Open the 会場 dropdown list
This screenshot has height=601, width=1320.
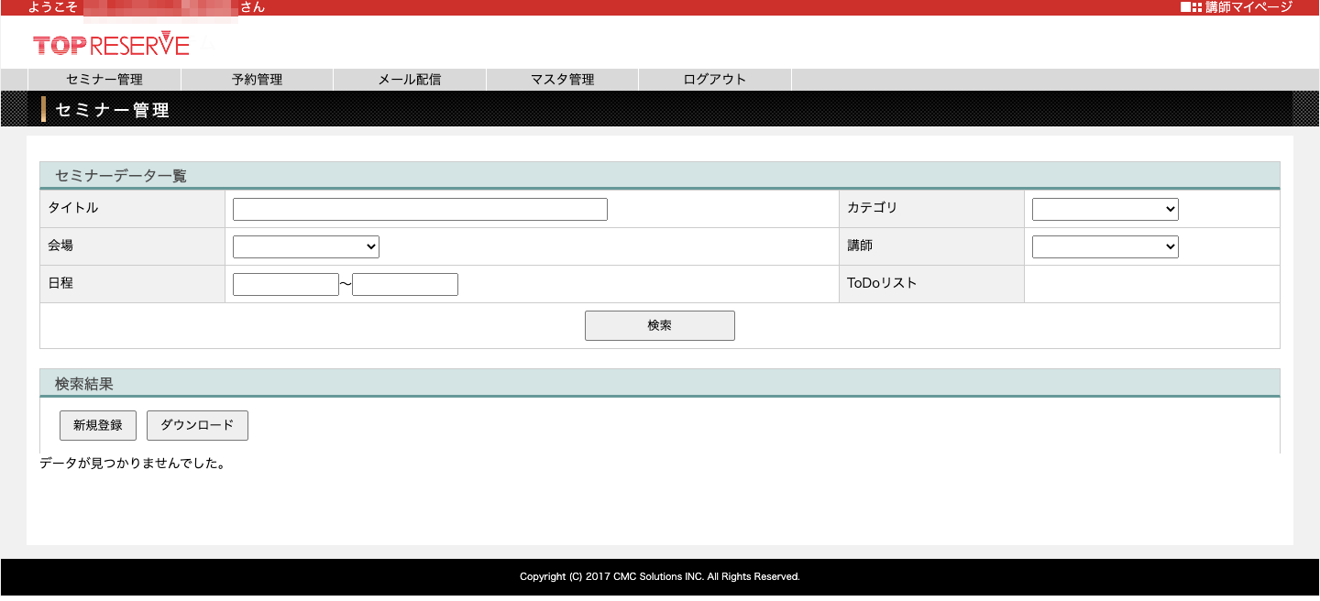tap(305, 246)
